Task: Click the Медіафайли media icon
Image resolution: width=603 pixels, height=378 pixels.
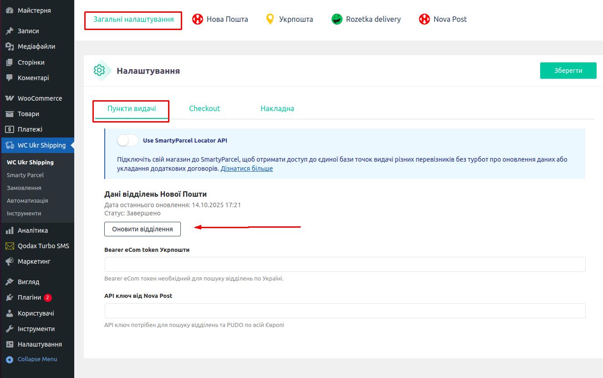Action: [x=9, y=46]
